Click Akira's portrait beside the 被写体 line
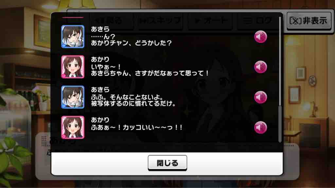Viewport: 335px width, 188px height. click(73, 97)
